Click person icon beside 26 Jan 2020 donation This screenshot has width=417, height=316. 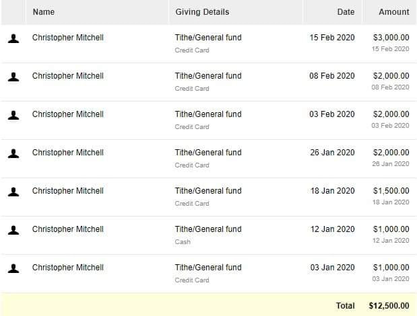click(x=13, y=153)
